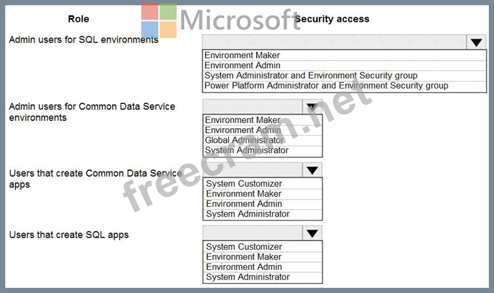Open the Common Data Service admin dropdown arrow
Image resolution: width=494 pixels, height=293 pixels.
click(312, 107)
